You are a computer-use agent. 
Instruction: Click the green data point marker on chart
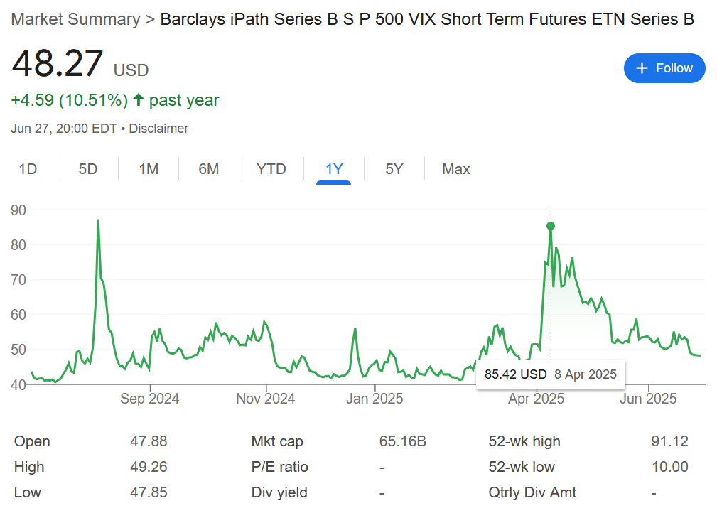[x=551, y=226]
